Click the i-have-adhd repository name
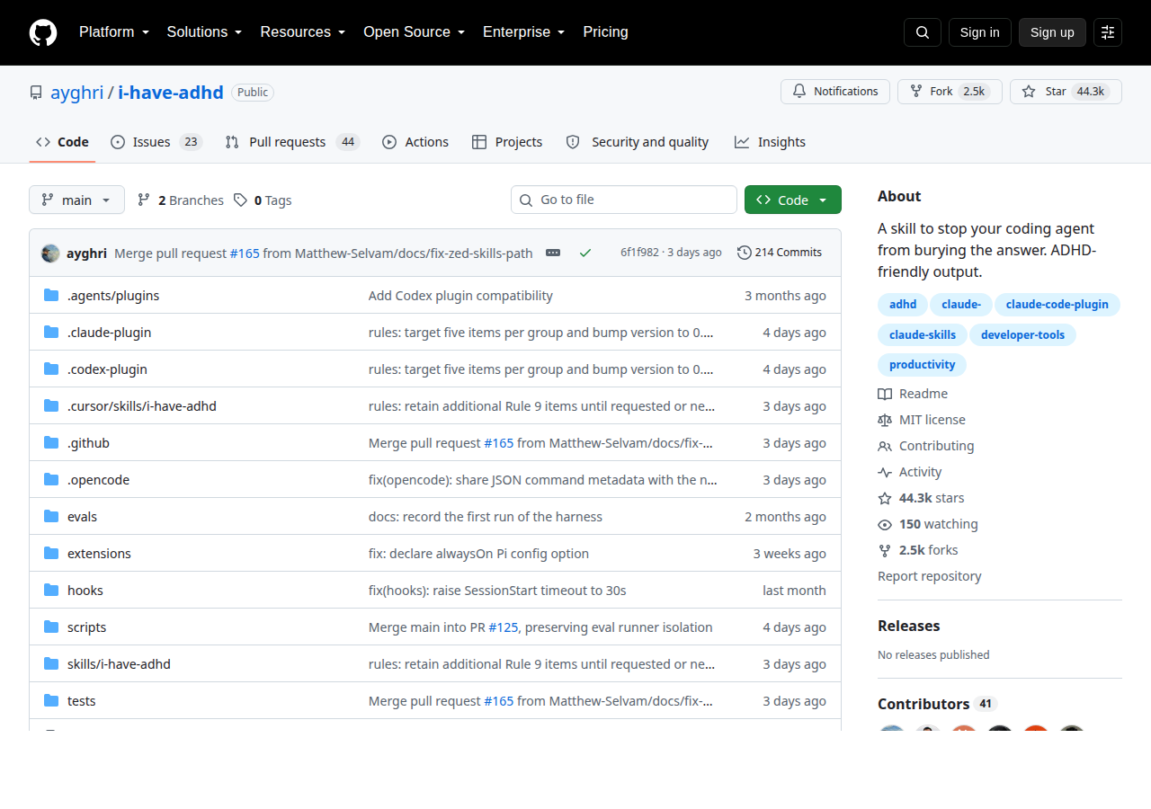This screenshot has width=1151, height=809. point(171,92)
